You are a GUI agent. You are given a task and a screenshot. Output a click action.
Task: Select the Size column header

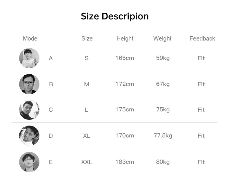pos(87,38)
